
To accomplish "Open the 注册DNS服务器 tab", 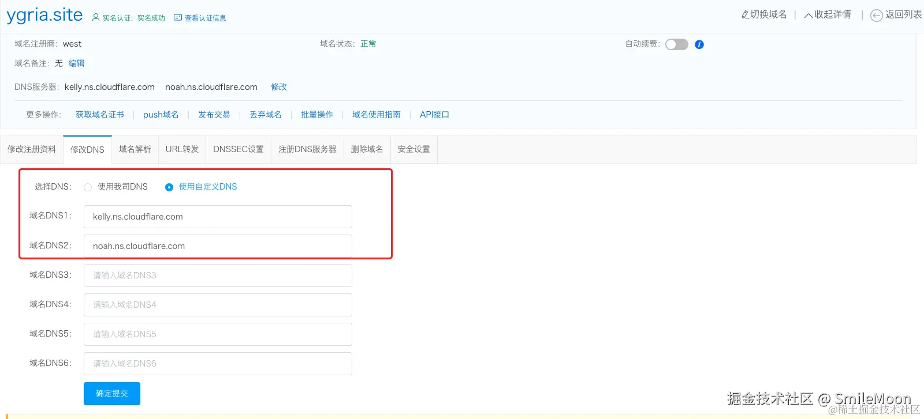I will tap(307, 149).
